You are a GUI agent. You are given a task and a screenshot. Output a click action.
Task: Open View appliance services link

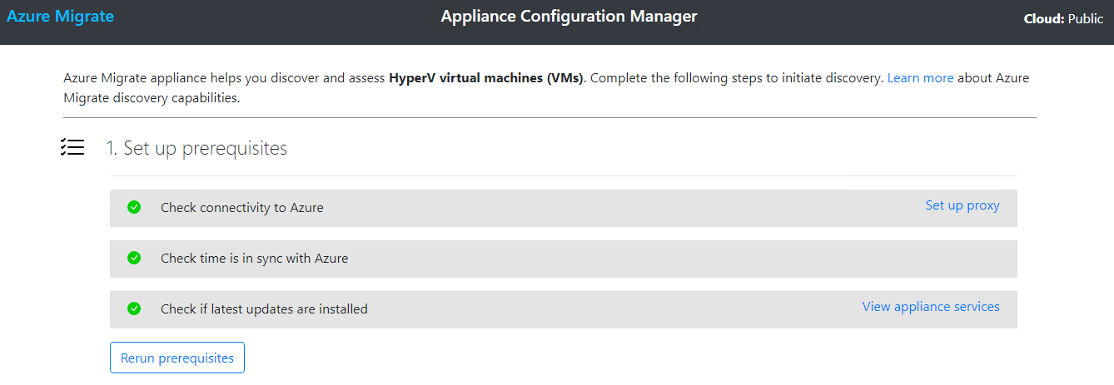pyautogui.click(x=930, y=307)
